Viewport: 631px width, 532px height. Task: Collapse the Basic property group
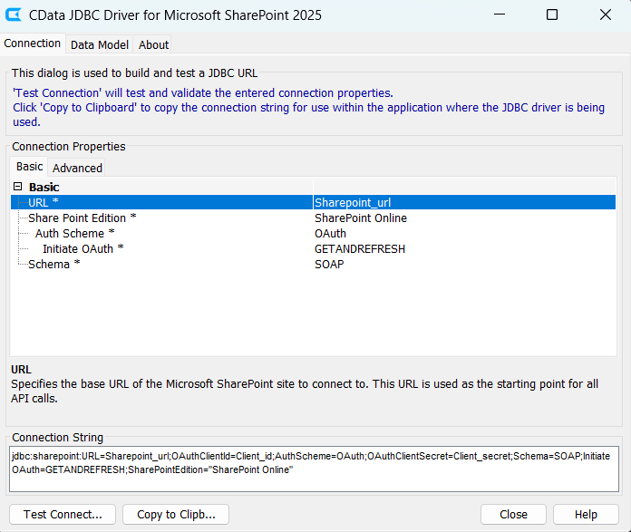(x=17, y=188)
